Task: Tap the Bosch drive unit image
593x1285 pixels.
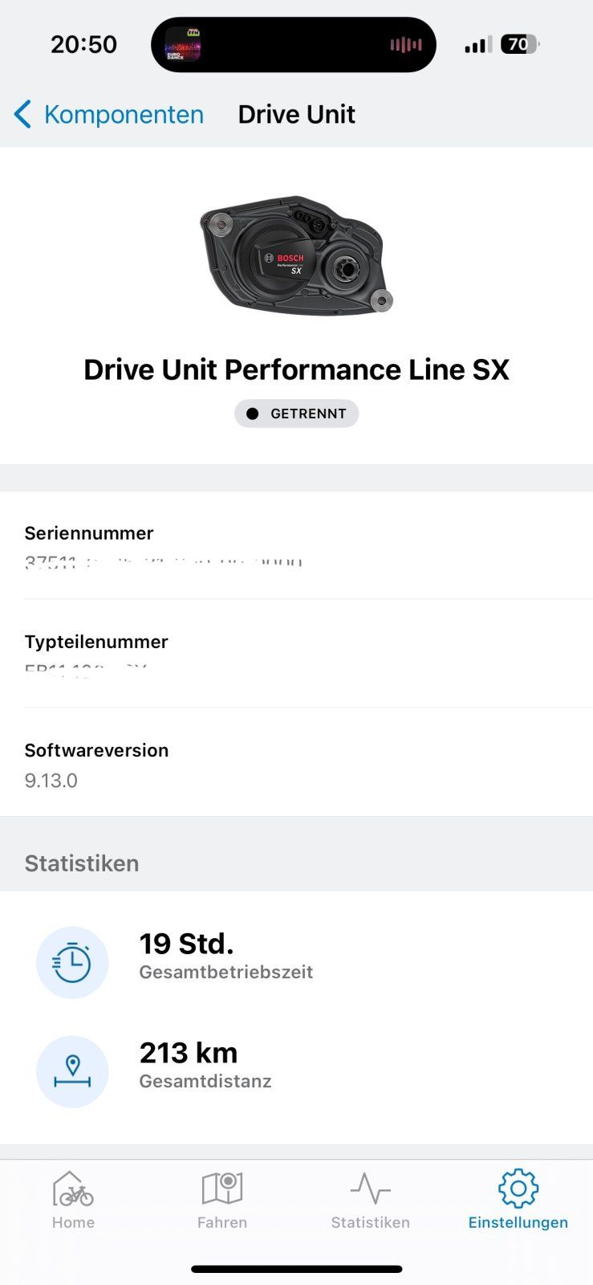Action: point(296,255)
